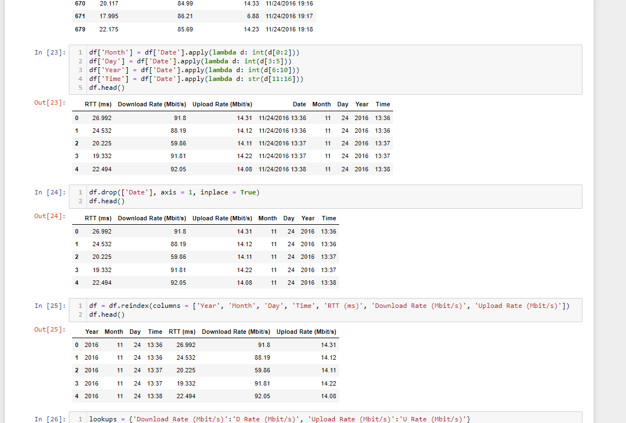The width and height of the screenshot is (626, 423).
Task: Select the Out[23]: output prompt
Action: 50,102
